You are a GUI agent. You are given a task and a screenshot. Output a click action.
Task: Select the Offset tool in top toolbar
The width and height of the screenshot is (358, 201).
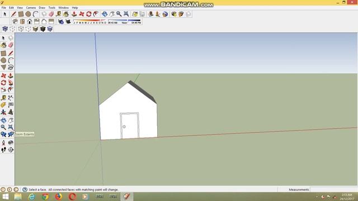96,14
